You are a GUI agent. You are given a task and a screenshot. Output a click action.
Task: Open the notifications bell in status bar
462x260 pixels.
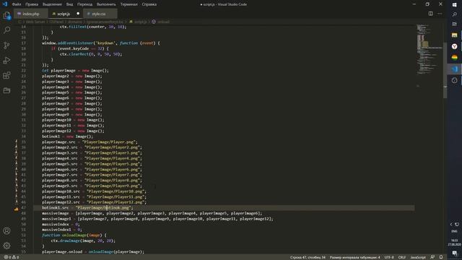click(441, 257)
